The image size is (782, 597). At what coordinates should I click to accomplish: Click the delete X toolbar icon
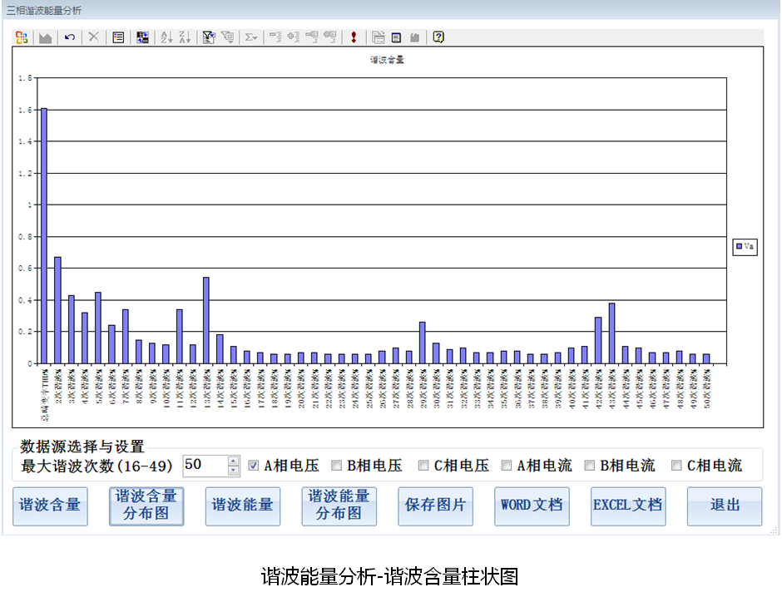coord(94,37)
